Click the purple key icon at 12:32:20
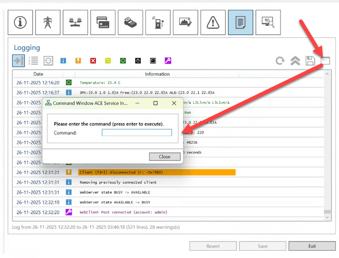The image size is (339, 258). 69,212
